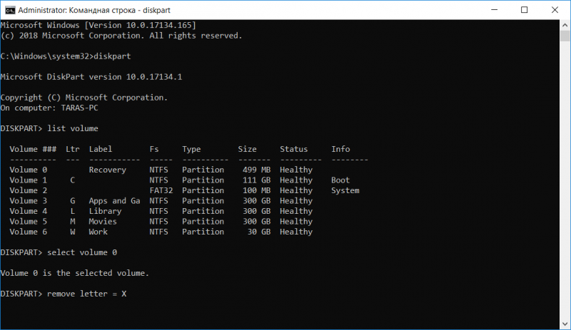Click the 'Volume 3' Apps and Ga row

[161, 201]
